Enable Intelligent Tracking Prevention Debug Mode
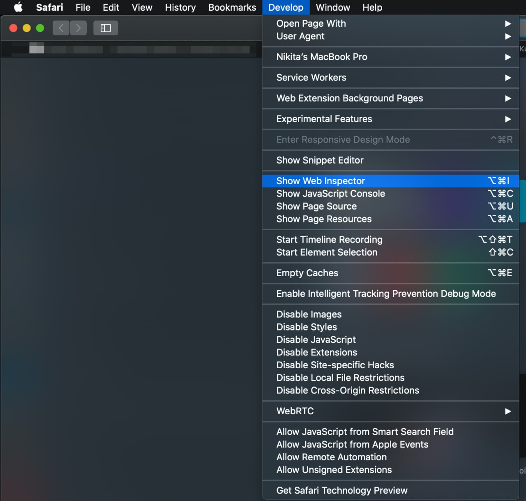The width and height of the screenshot is (526, 501). (391, 293)
